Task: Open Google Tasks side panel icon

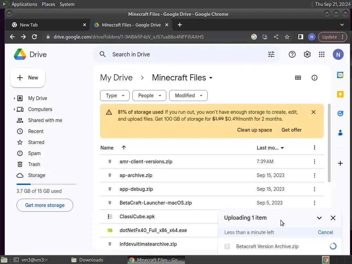Action: (x=340, y=113)
